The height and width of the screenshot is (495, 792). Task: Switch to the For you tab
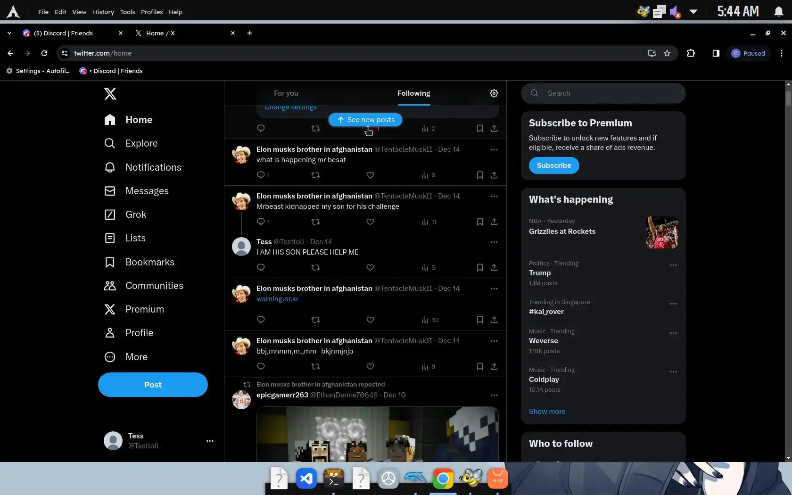(x=286, y=93)
